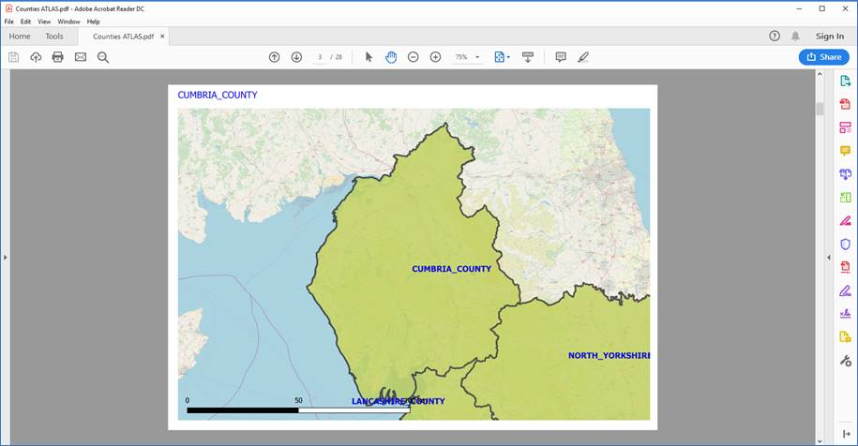Screen dimensions: 858x446
Task: Print the Counties ATLAS document
Action: click(57, 57)
